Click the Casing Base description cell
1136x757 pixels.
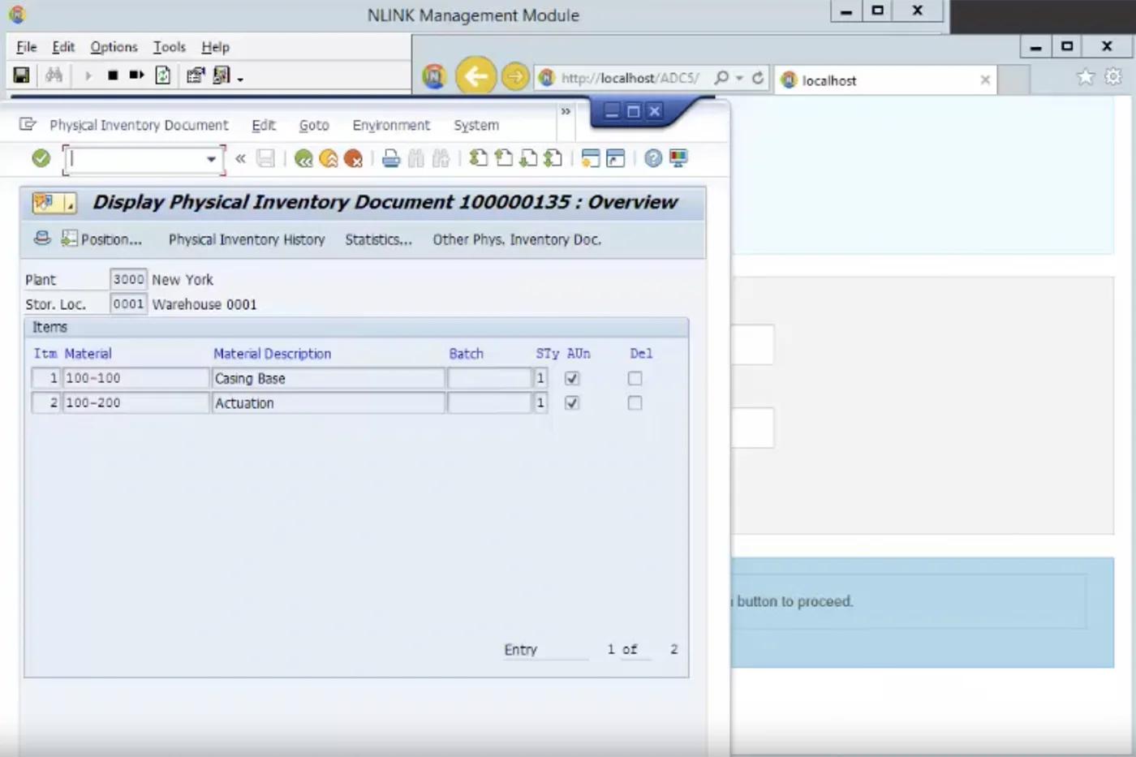click(328, 378)
